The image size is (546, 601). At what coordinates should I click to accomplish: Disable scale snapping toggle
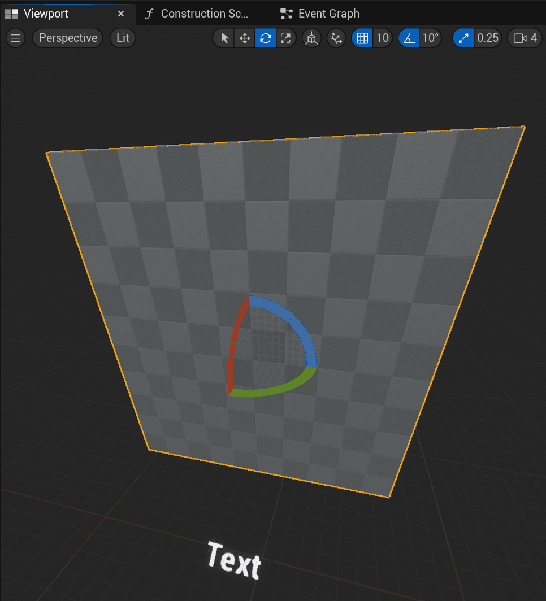click(x=463, y=38)
